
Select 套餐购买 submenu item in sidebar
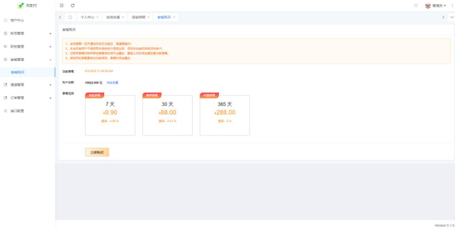click(28, 72)
